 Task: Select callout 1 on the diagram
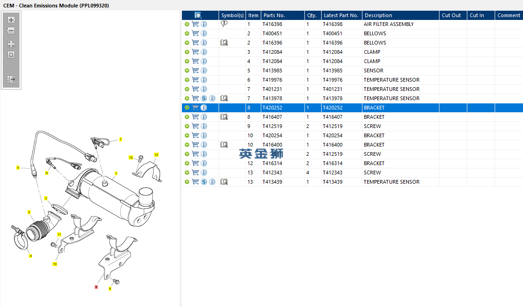coord(116,173)
